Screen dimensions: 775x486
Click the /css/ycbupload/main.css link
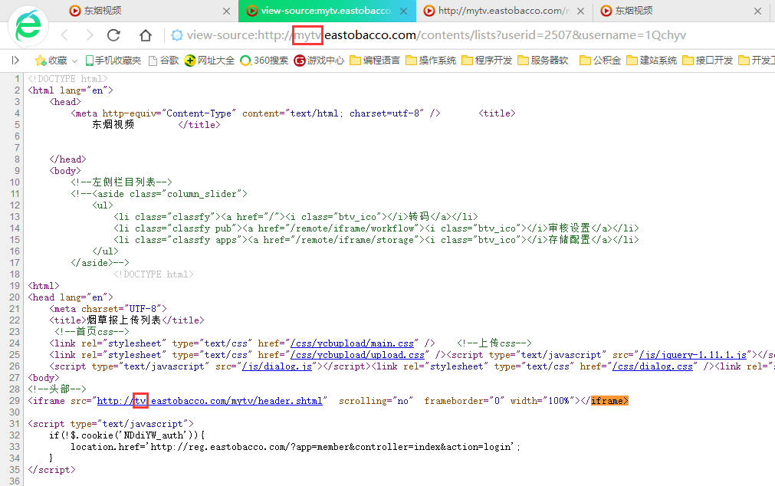click(352, 343)
